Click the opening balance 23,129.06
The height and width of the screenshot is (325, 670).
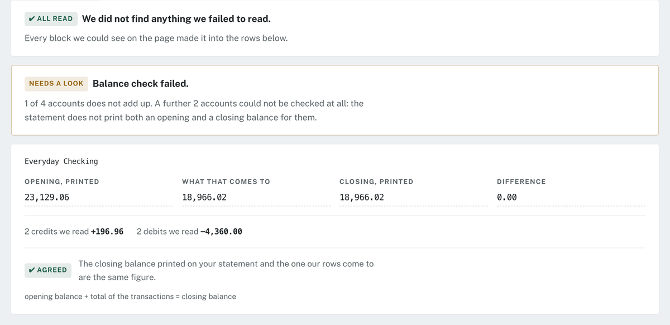coord(47,197)
